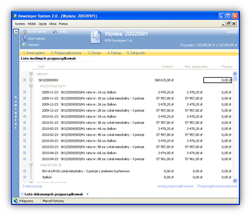This screenshot has width=251, height=216.
Task: Click the Dodaj wpłatę icon
Action: pos(24,31)
